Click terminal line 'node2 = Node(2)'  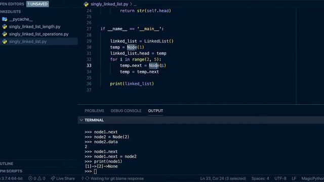tap(111, 137)
